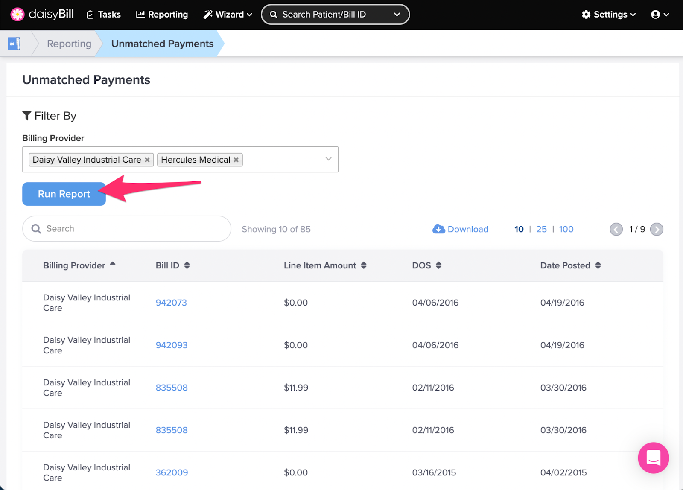683x490 pixels.
Task: Go to the previous page arrow
Action: pyautogui.click(x=616, y=229)
